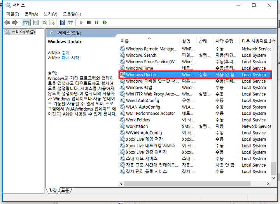
Task: Click the horizontal scrollbar left arrow
Action: click(x=121, y=184)
